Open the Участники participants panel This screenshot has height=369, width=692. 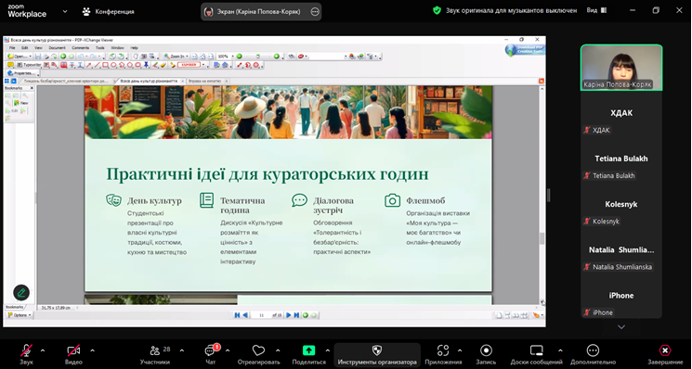pyautogui.click(x=155, y=354)
